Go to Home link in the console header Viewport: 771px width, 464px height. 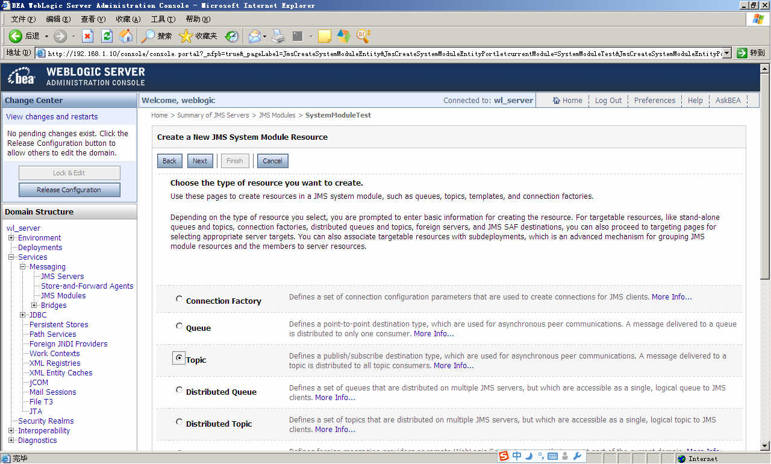pyautogui.click(x=567, y=101)
